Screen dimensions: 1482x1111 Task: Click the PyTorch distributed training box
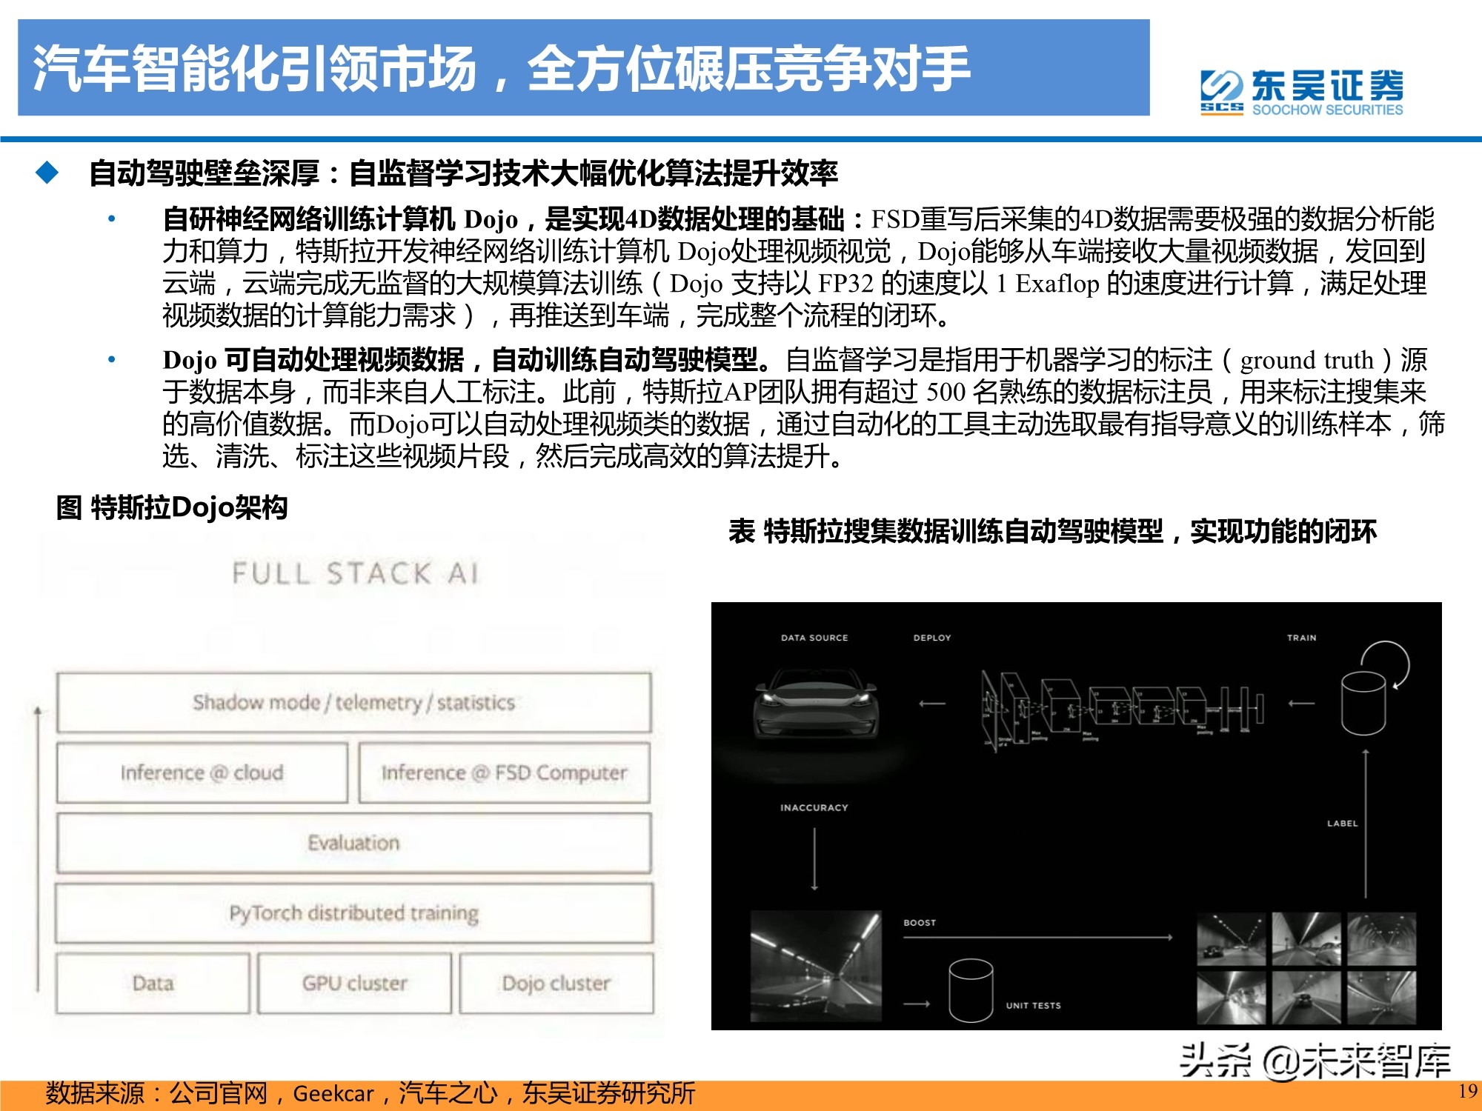[353, 913]
